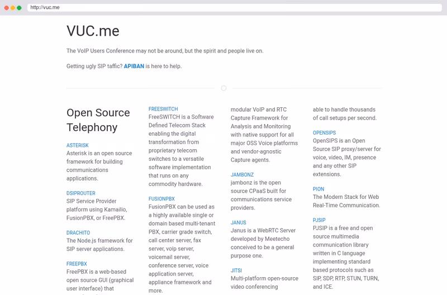Click the text 'SIP Service Provider platform using Kamailio'

[x=97, y=205]
